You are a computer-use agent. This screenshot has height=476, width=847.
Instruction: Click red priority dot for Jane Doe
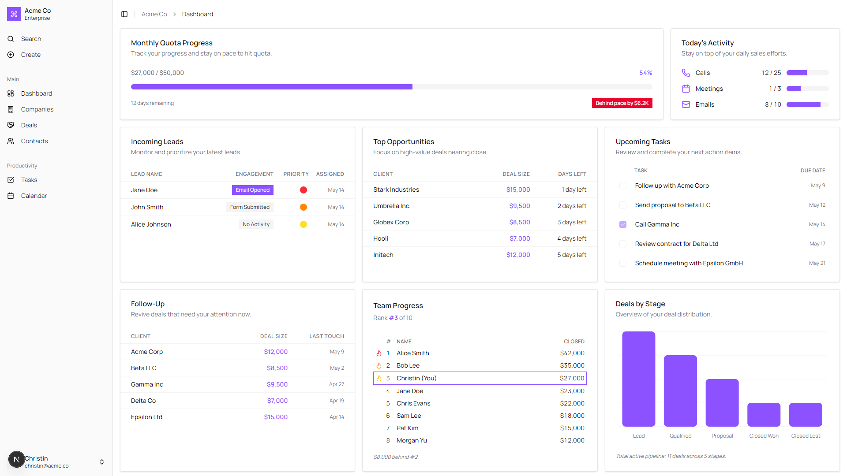[x=304, y=190]
